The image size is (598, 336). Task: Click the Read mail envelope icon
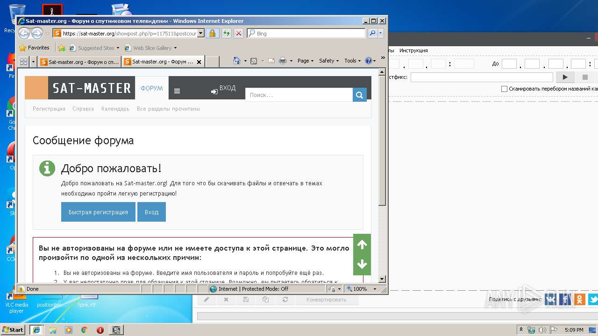point(271,61)
